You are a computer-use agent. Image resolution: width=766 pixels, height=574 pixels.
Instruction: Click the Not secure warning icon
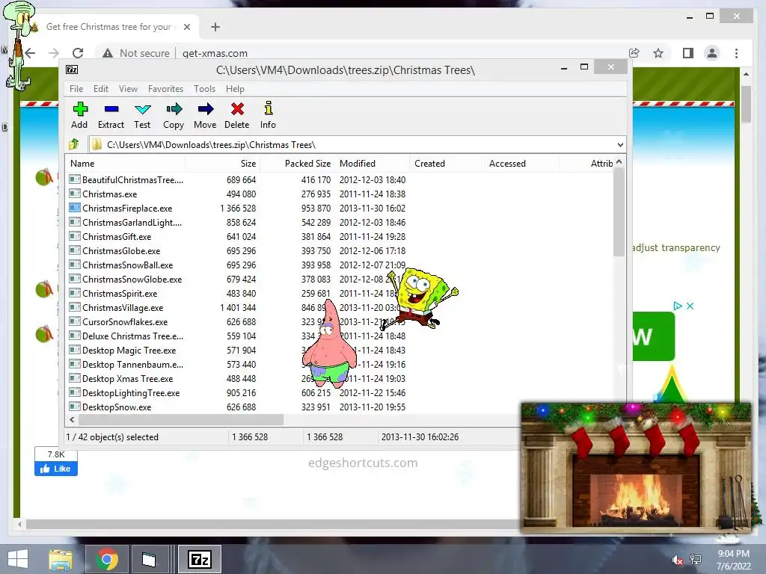click(108, 53)
